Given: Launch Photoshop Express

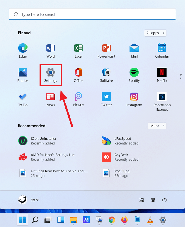Looking at the screenshot, I should coord(162,101).
